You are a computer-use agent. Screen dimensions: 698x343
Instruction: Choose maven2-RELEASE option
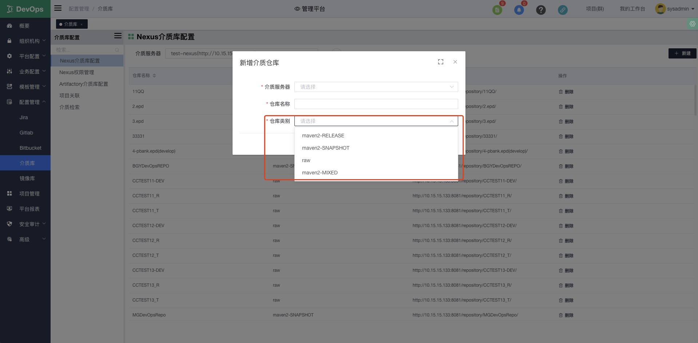[376, 136]
